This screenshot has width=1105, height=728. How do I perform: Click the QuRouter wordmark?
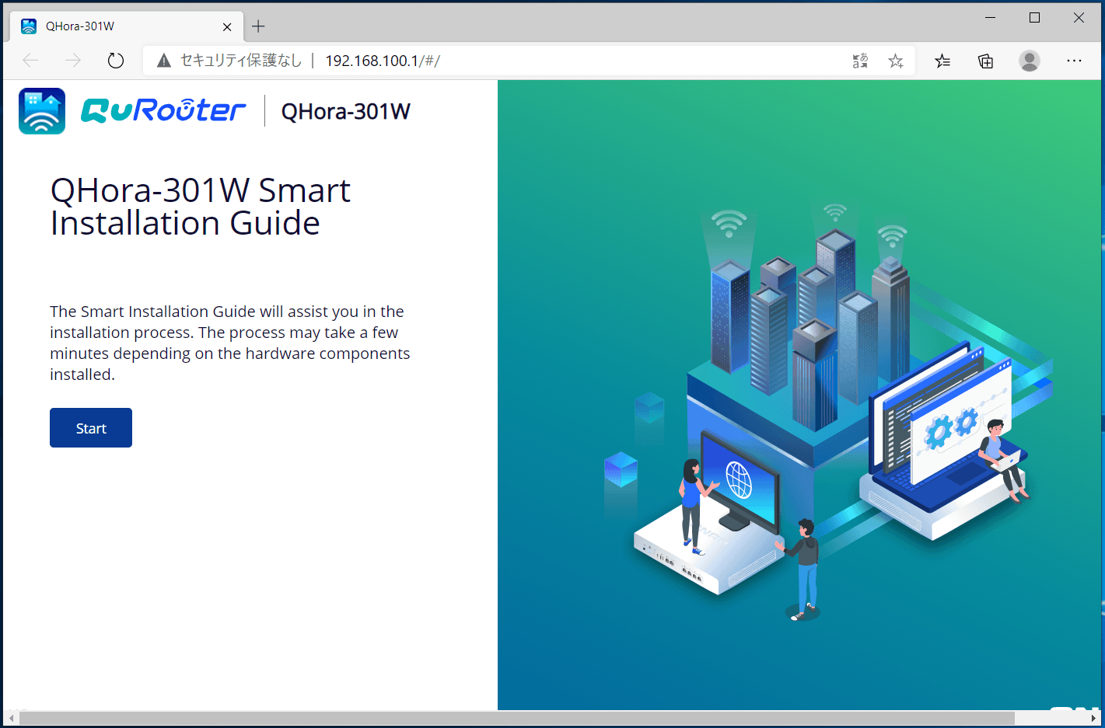163,110
